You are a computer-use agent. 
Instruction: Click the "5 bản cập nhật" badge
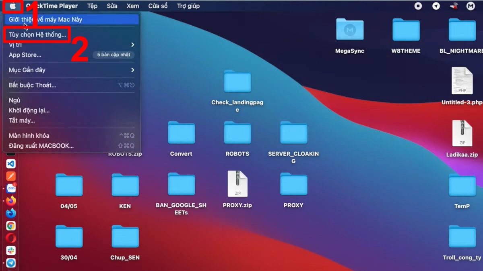click(114, 55)
